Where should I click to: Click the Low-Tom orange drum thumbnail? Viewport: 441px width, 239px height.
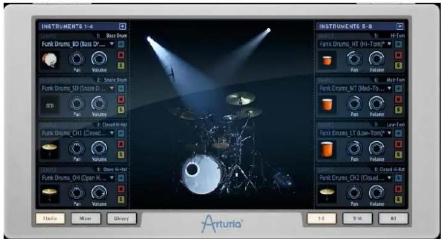click(x=327, y=149)
